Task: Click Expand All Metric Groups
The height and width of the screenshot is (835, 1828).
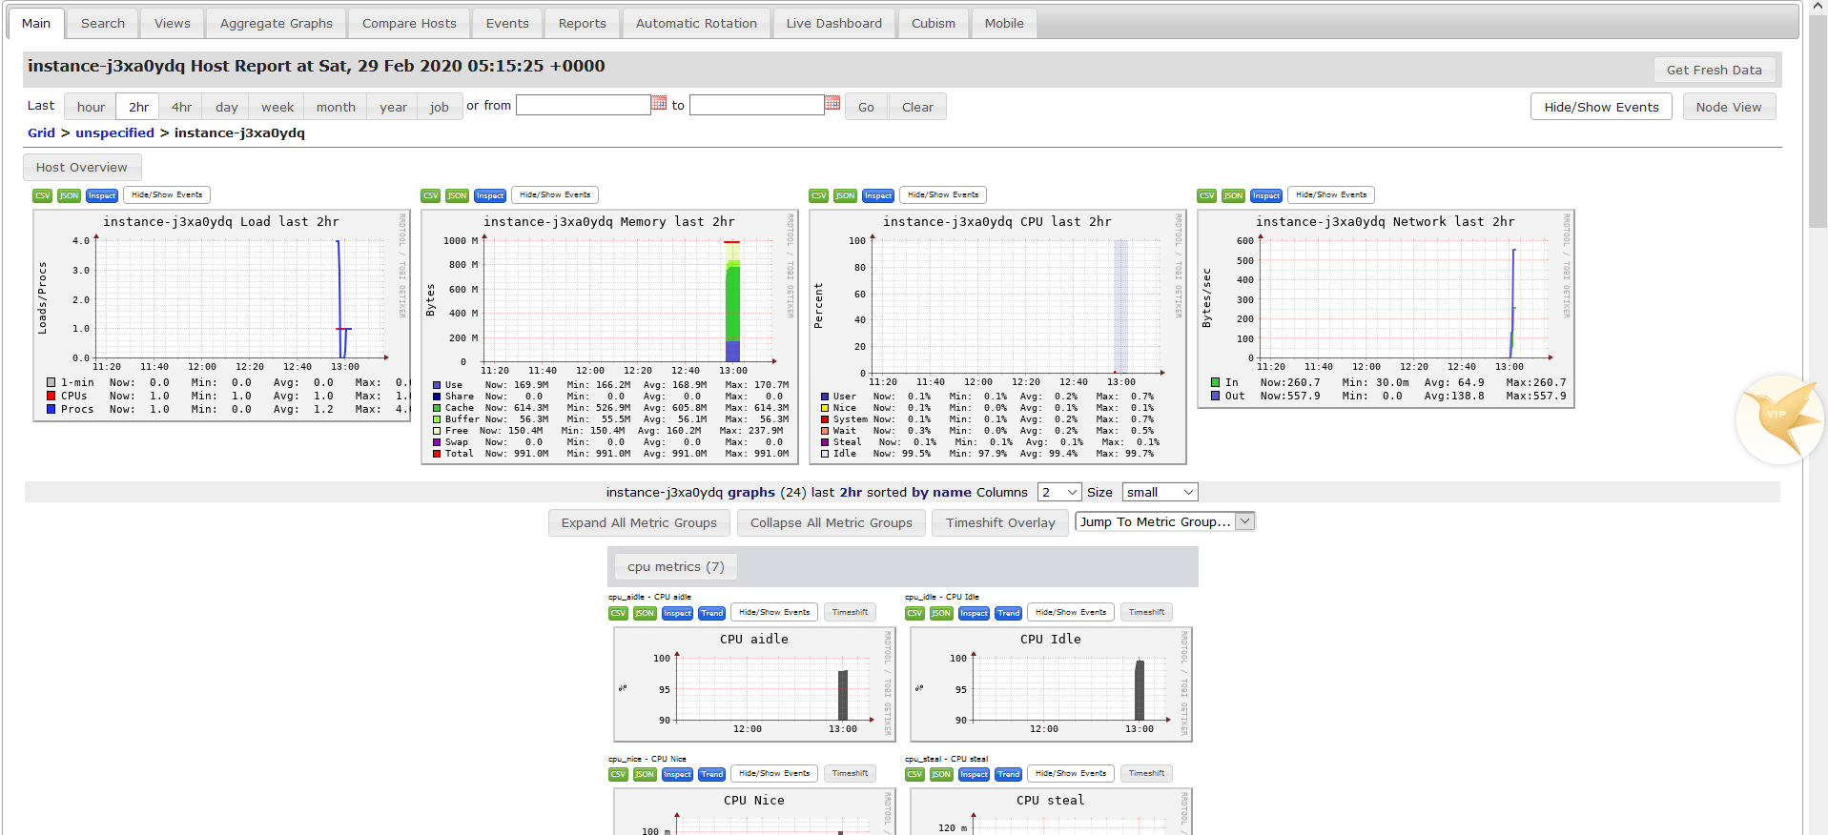Action: [639, 522]
